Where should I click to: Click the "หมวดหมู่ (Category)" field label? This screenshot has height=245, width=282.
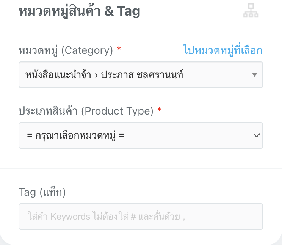pos(66,50)
